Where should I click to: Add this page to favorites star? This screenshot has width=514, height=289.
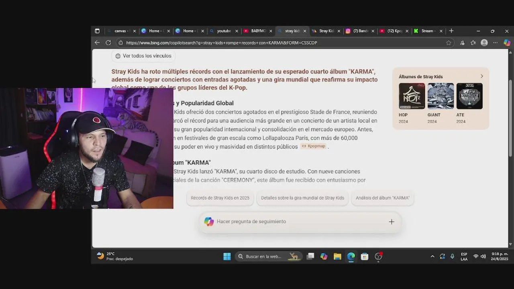coord(449,43)
